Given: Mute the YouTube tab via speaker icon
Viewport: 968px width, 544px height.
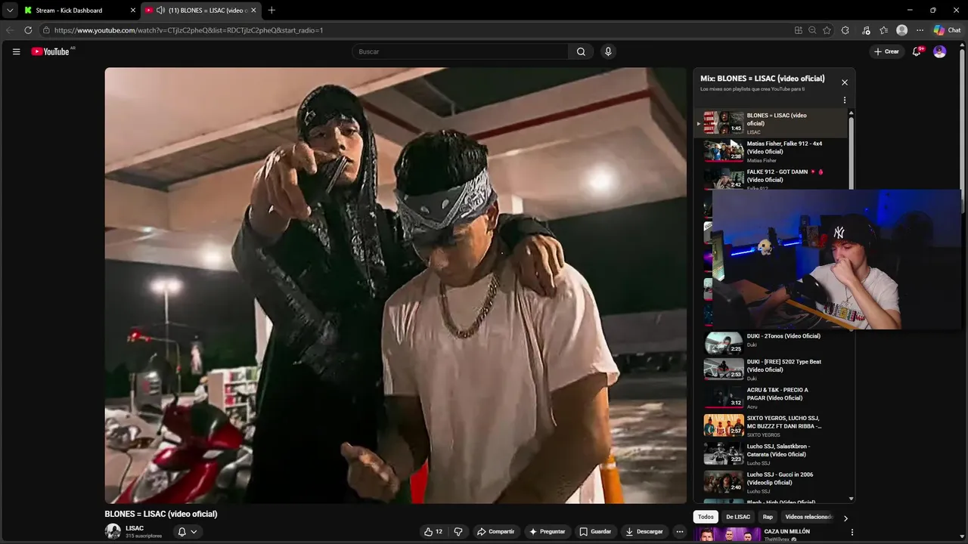Looking at the screenshot, I should pyautogui.click(x=160, y=11).
